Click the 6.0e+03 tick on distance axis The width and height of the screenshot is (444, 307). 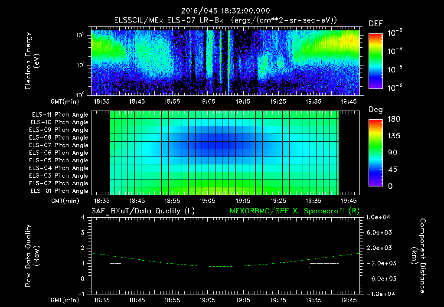pos(379,232)
